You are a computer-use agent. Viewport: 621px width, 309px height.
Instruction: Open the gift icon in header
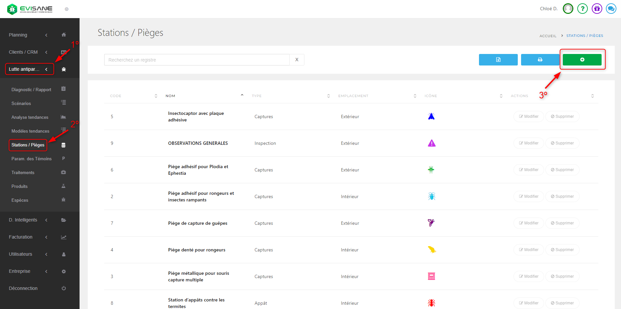click(x=597, y=9)
